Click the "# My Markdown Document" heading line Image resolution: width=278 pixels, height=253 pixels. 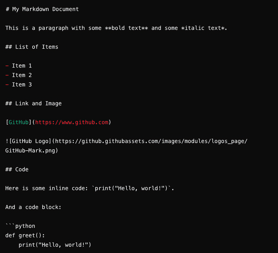42,9
